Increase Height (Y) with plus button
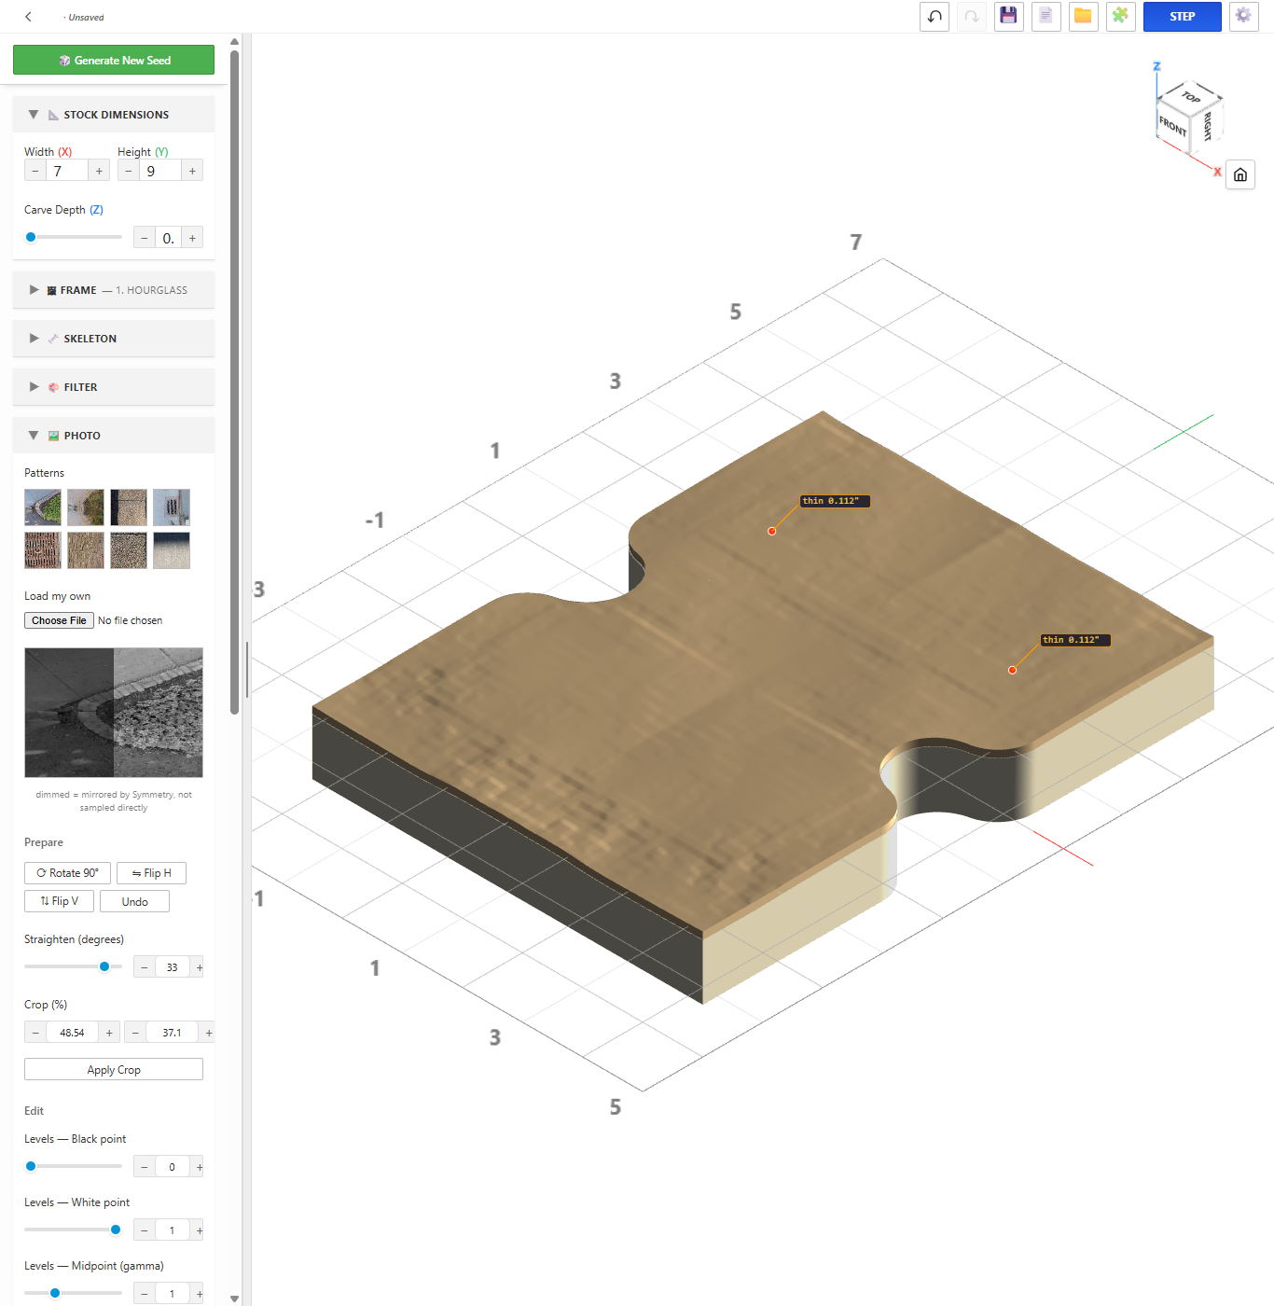 point(192,171)
